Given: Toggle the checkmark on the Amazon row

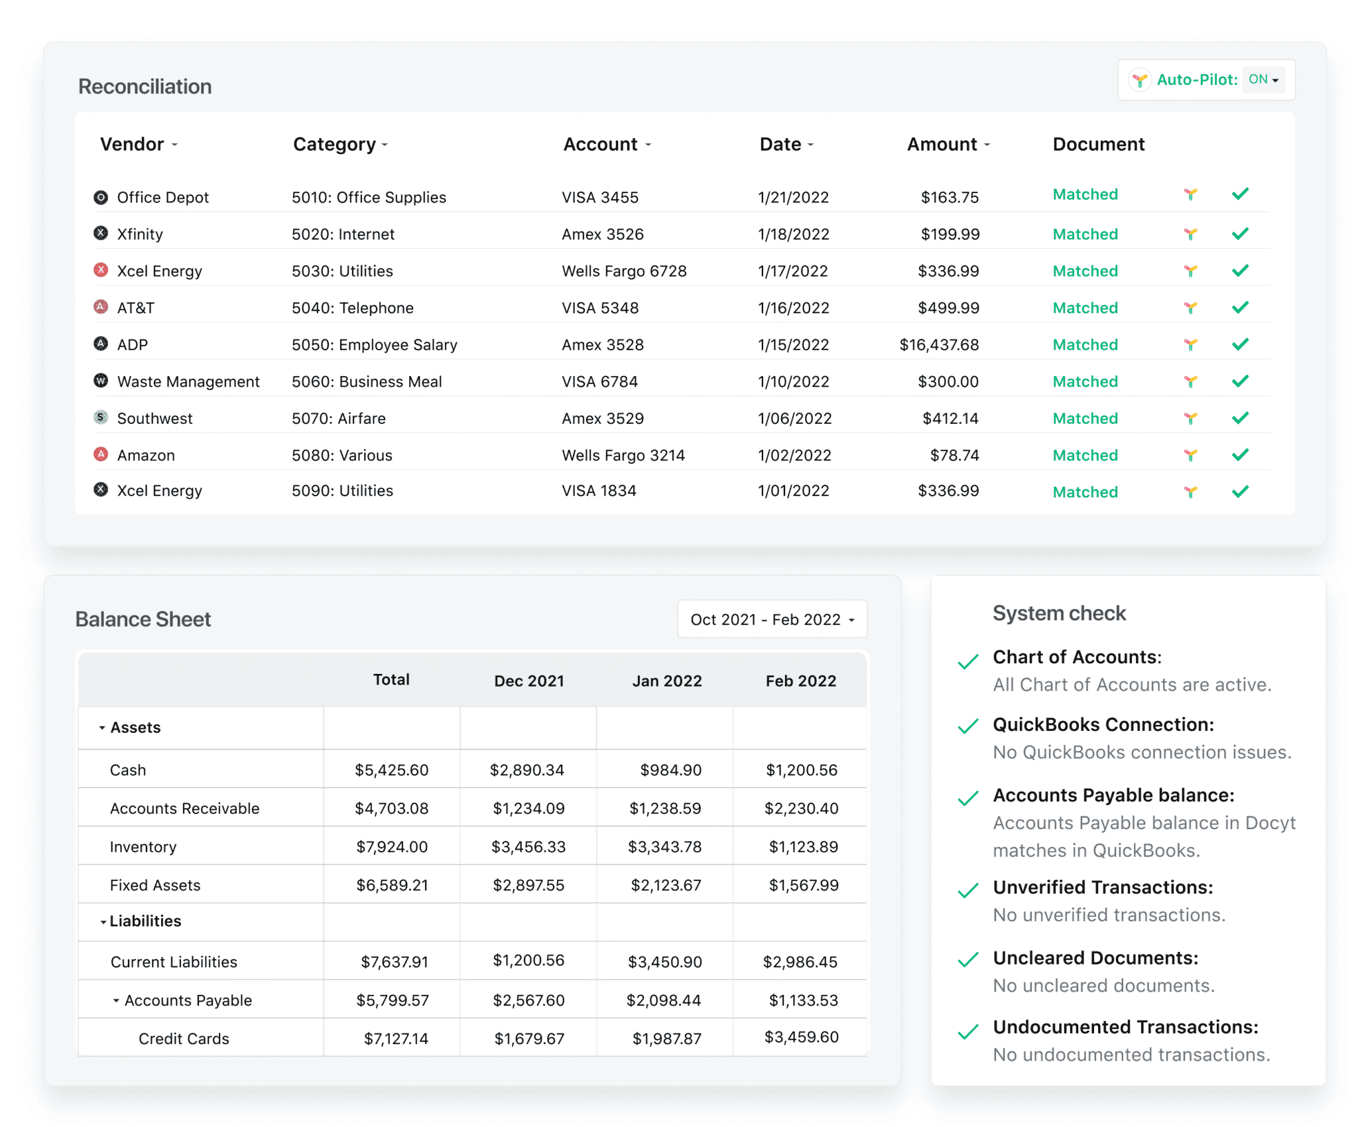Looking at the screenshot, I should point(1240,454).
